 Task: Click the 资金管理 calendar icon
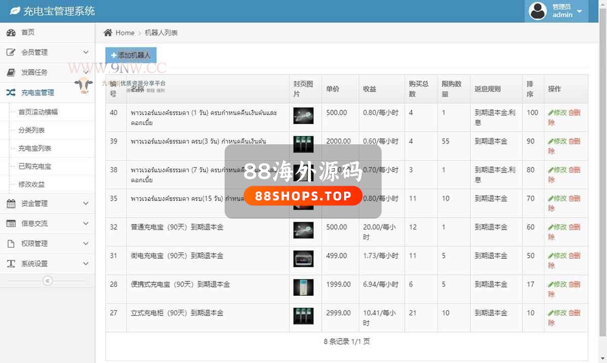pos(11,204)
